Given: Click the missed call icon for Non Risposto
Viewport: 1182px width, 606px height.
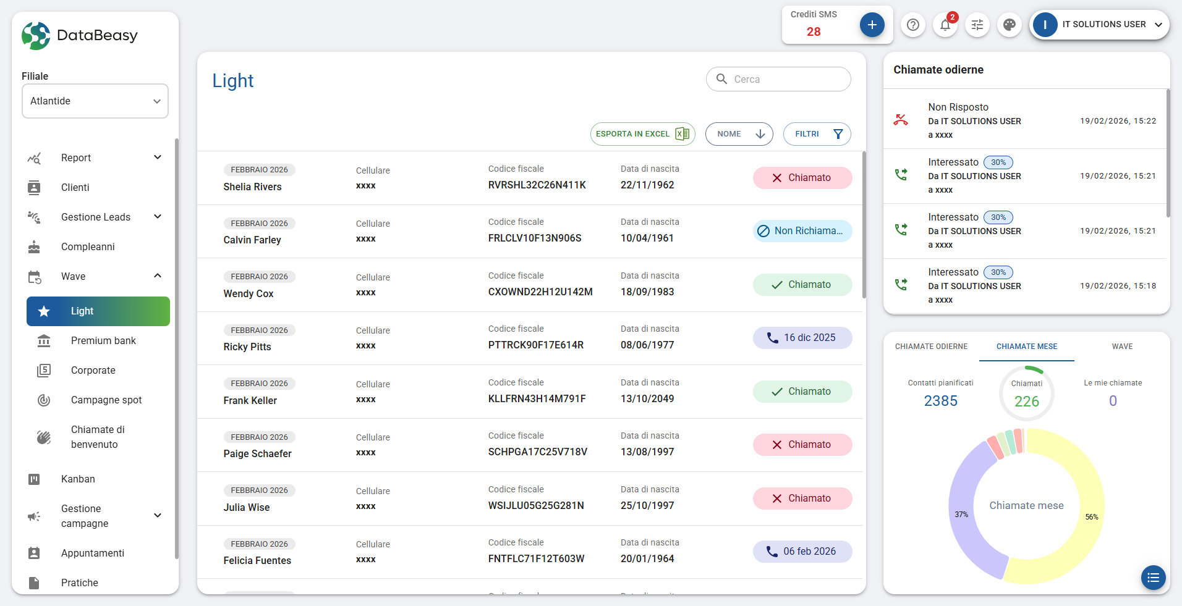Looking at the screenshot, I should click(901, 120).
